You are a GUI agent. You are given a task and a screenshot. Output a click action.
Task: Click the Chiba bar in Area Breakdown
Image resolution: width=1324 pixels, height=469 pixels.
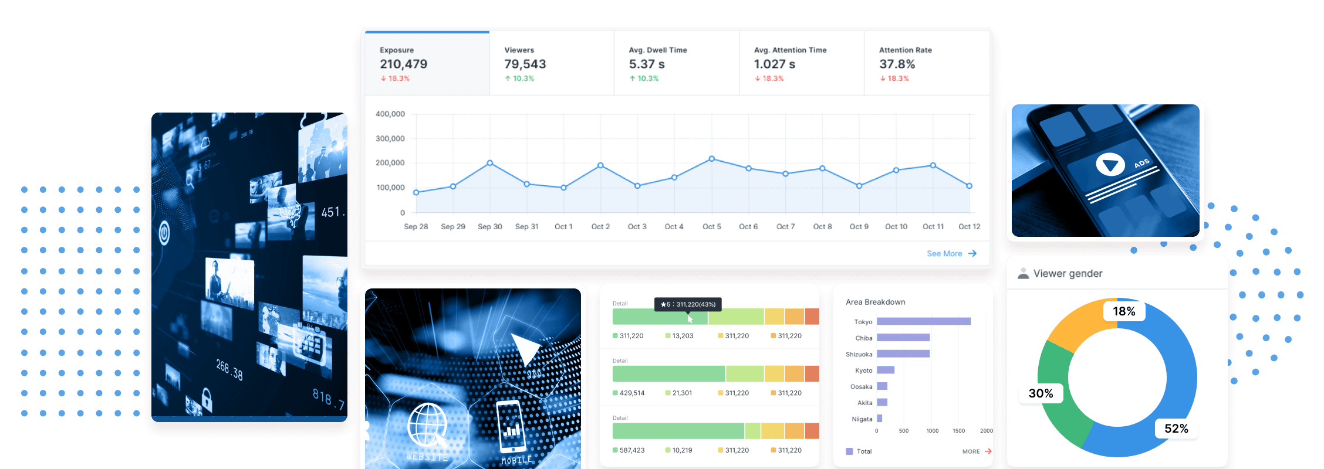[903, 338]
